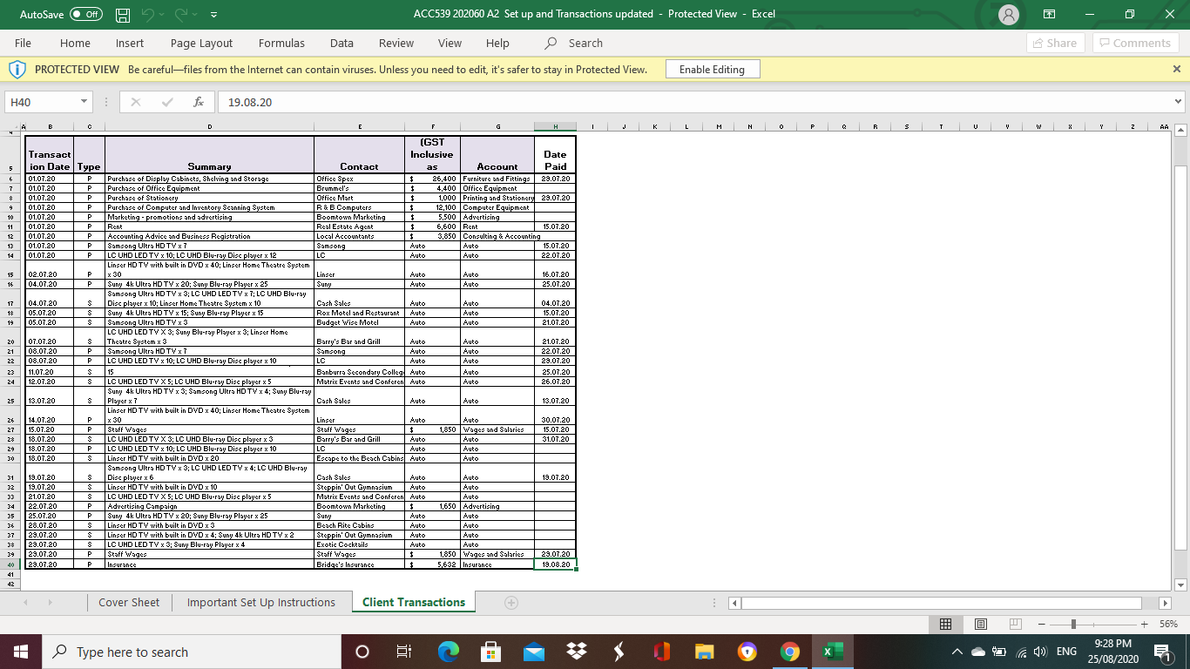
Task: Close the Protected View message bar
Action: click(x=1177, y=69)
